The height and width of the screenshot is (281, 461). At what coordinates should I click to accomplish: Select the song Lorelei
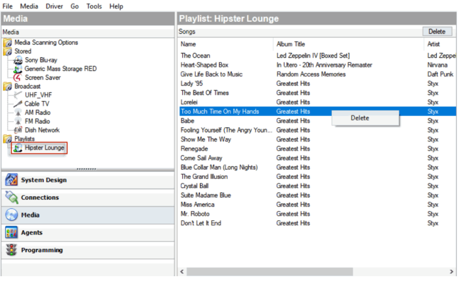point(189,103)
